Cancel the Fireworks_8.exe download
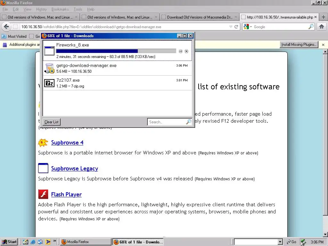 [186, 51]
